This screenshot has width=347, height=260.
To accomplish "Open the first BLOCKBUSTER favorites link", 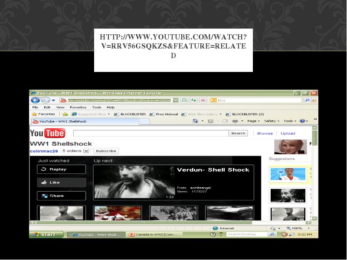I will click(x=130, y=114).
